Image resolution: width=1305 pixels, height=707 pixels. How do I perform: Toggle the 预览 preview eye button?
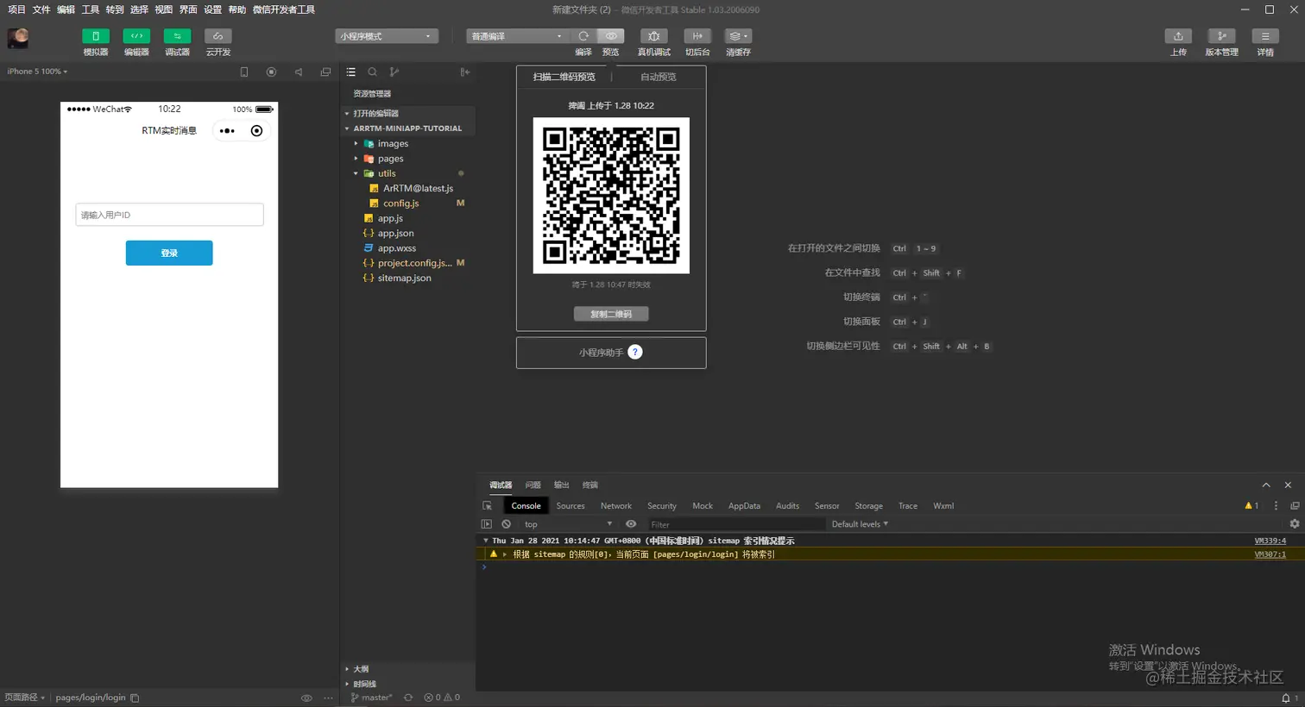(611, 36)
